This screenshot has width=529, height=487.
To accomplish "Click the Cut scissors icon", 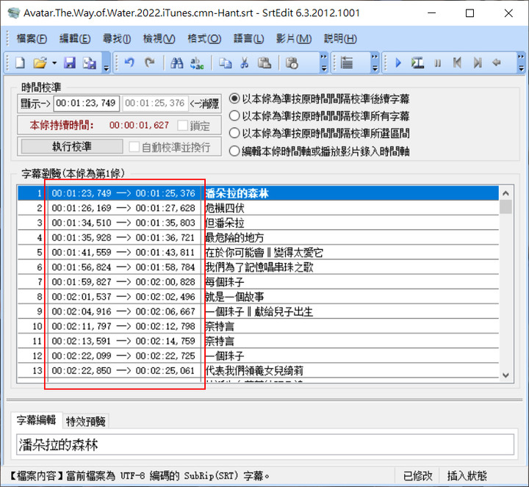I will 245,62.
